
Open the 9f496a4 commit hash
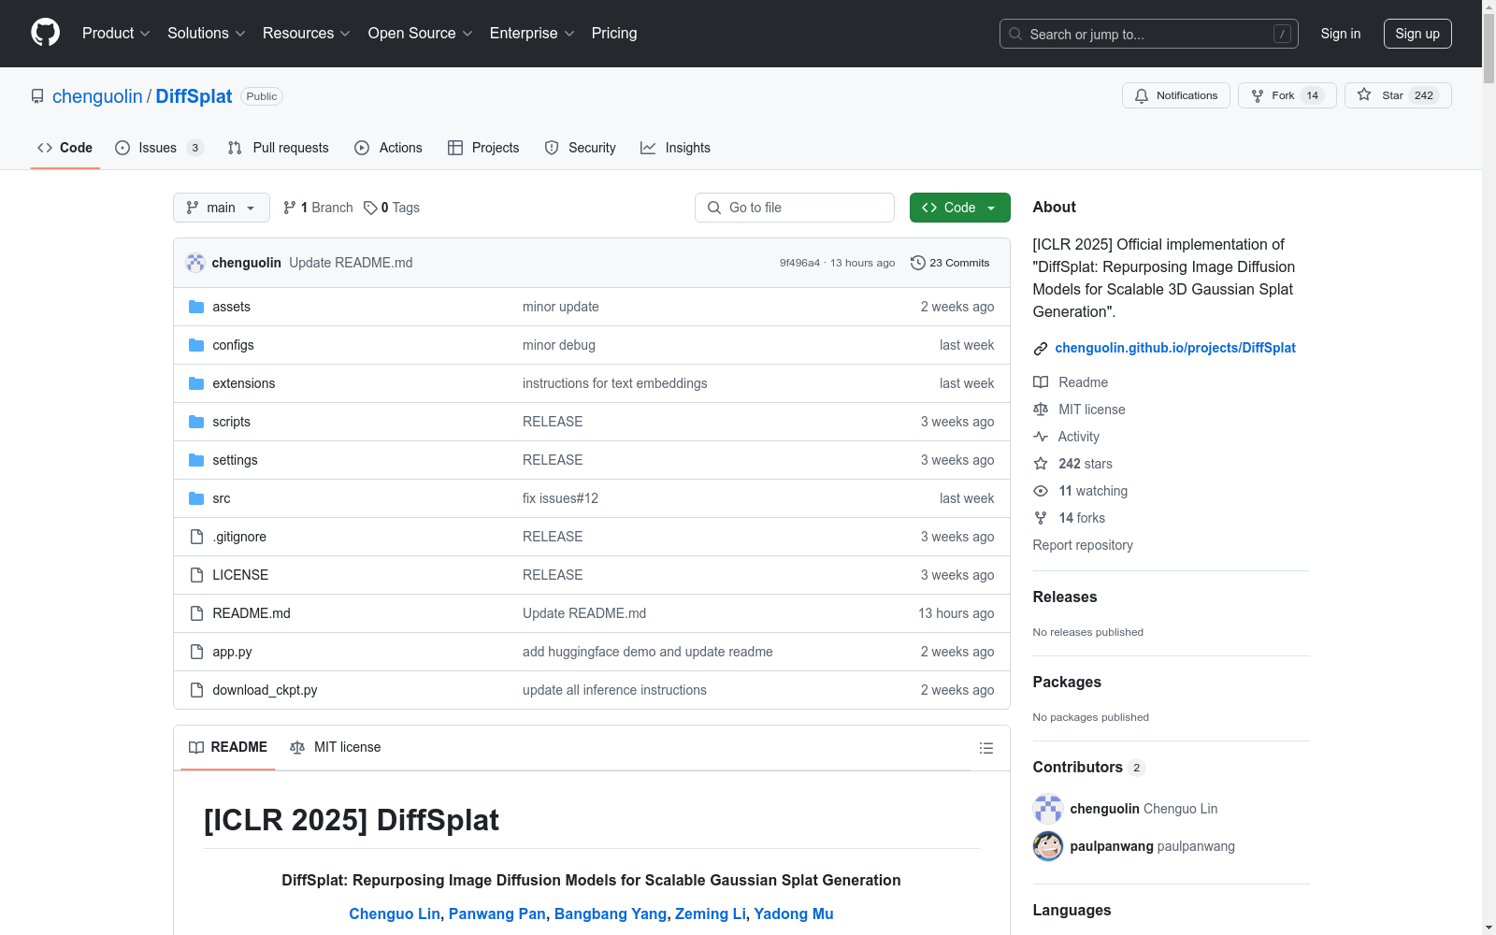coord(799,263)
